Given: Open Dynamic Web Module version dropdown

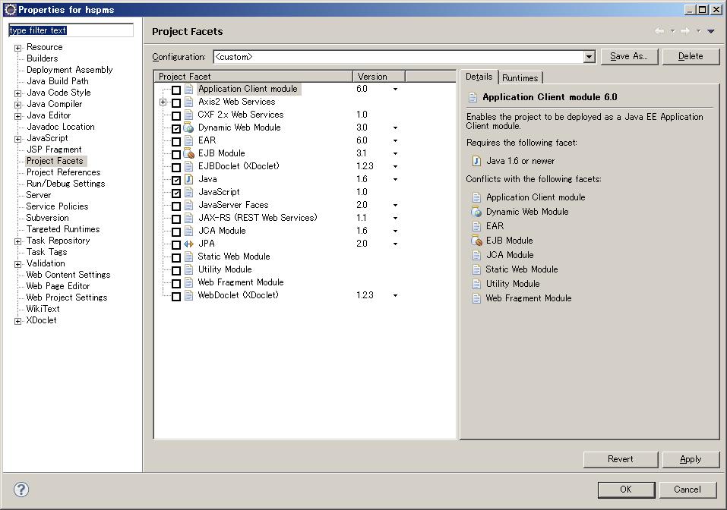Looking at the screenshot, I should [395, 127].
